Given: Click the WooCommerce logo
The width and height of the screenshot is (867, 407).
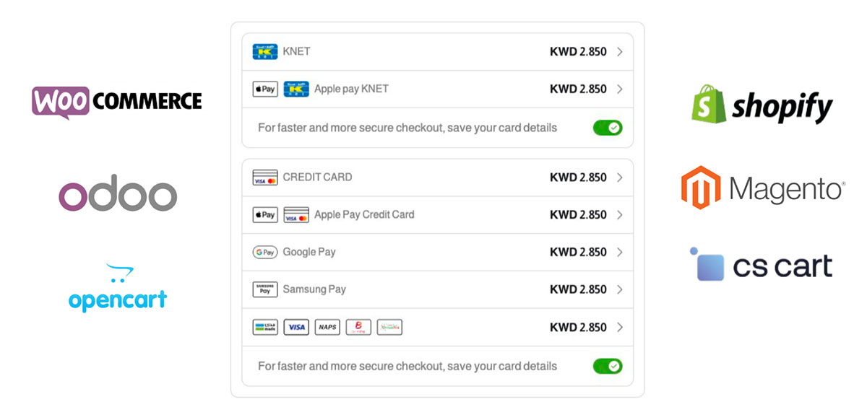Looking at the screenshot, I should click(x=117, y=102).
